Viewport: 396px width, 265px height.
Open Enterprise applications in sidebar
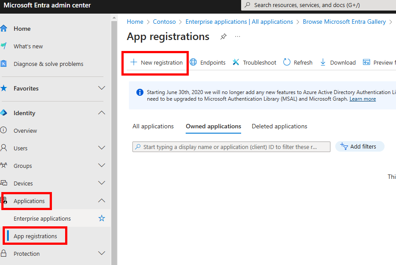click(x=42, y=218)
